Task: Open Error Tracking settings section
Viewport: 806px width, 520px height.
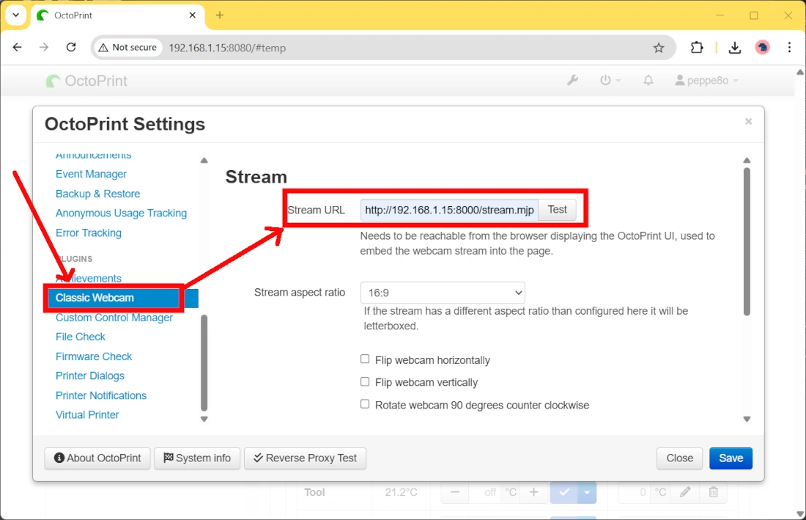Action: tap(89, 232)
